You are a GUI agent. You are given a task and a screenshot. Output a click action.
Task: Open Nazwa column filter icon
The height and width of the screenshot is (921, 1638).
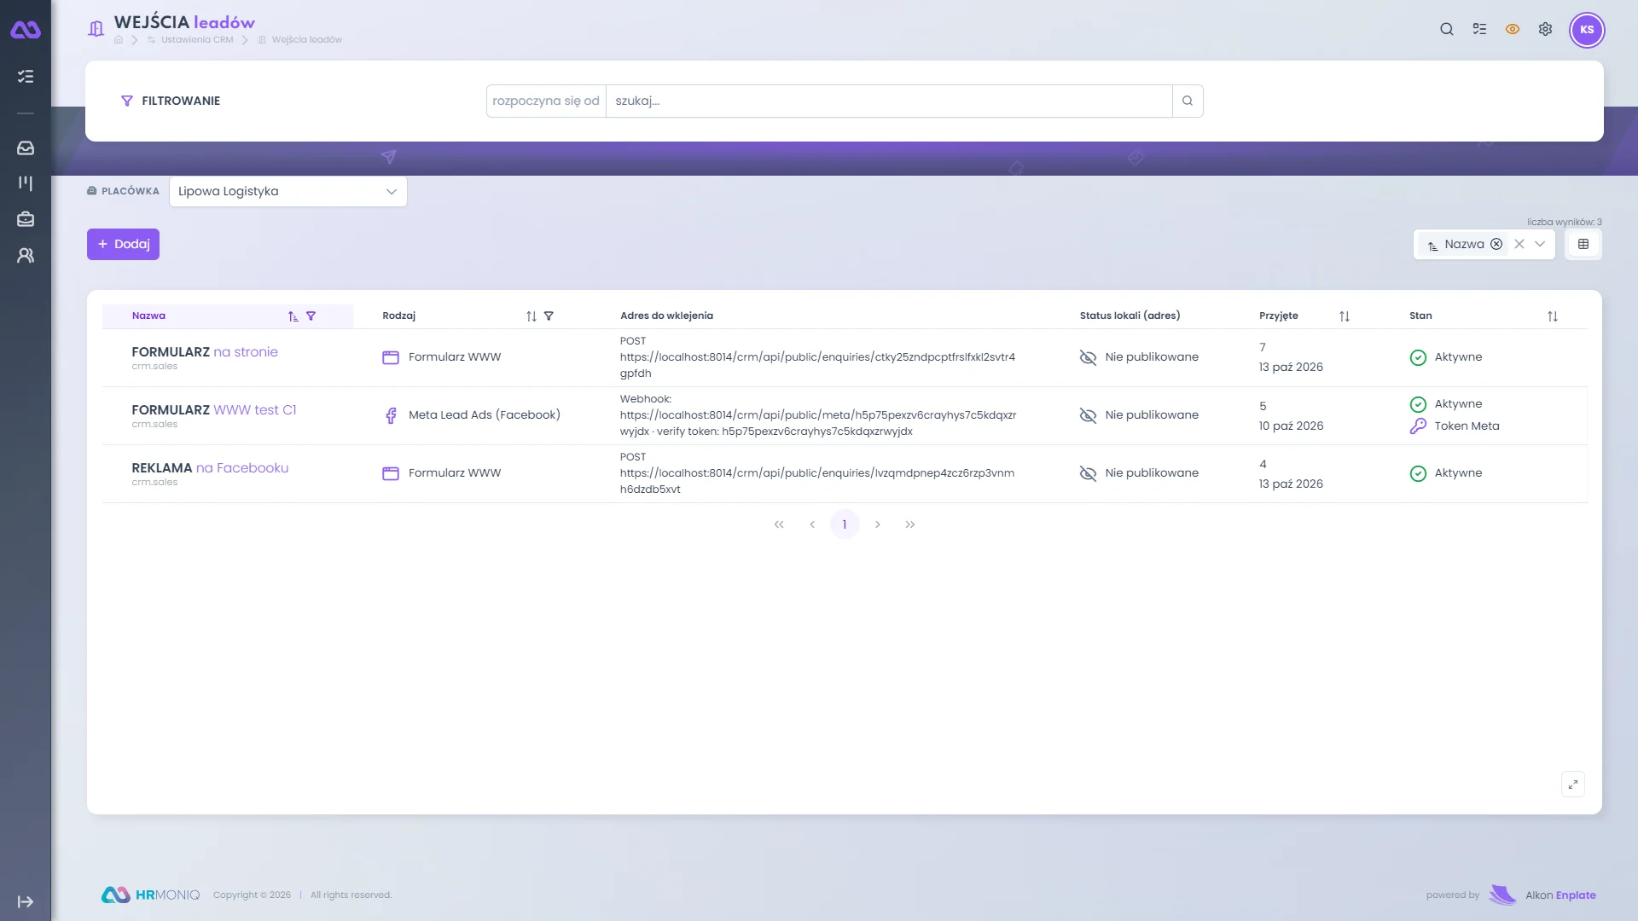(311, 316)
